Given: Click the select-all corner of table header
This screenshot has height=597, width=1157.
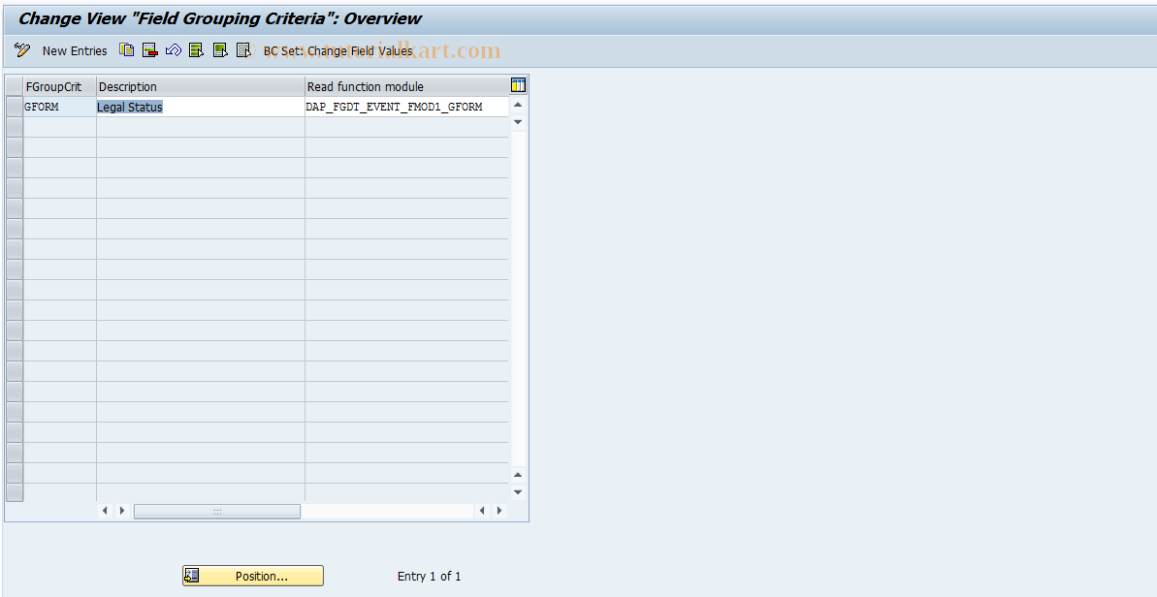Looking at the screenshot, I should (x=14, y=86).
